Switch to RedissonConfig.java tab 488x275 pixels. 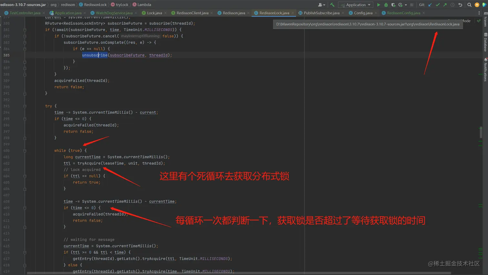pyautogui.click(x=403, y=13)
